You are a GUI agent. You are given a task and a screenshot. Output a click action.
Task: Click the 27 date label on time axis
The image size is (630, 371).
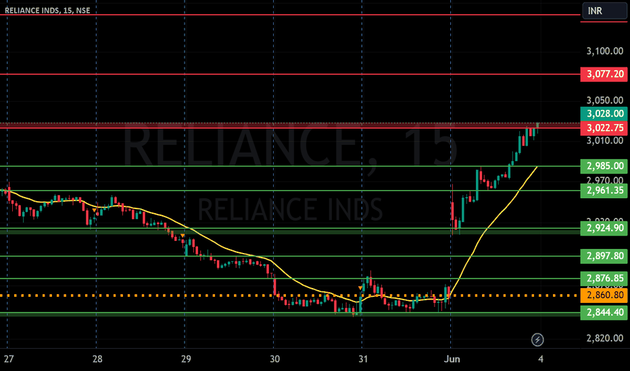8,359
